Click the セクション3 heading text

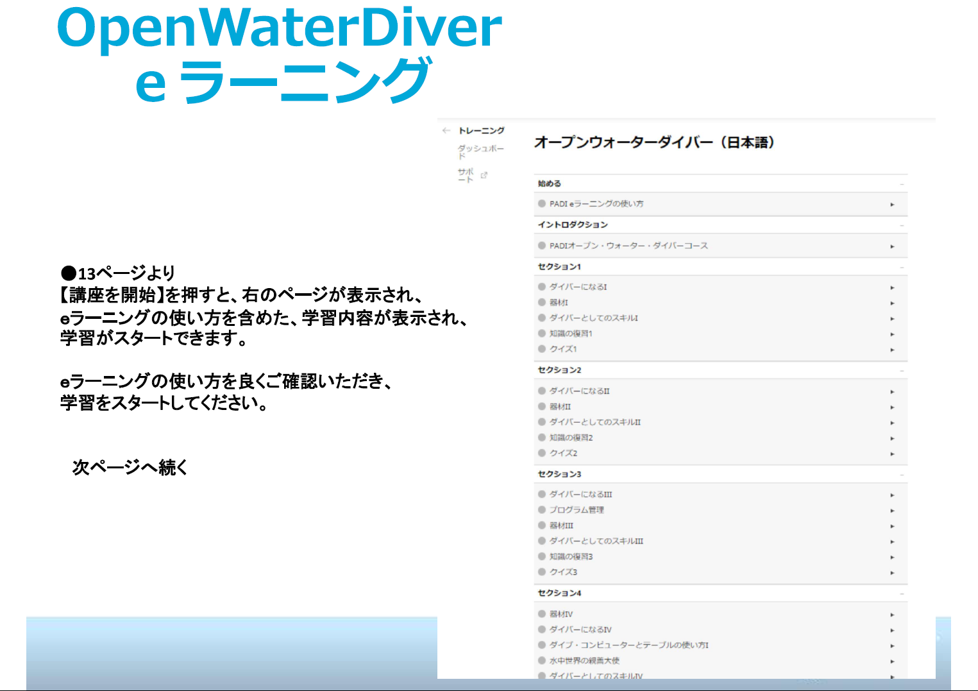tap(559, 474)
